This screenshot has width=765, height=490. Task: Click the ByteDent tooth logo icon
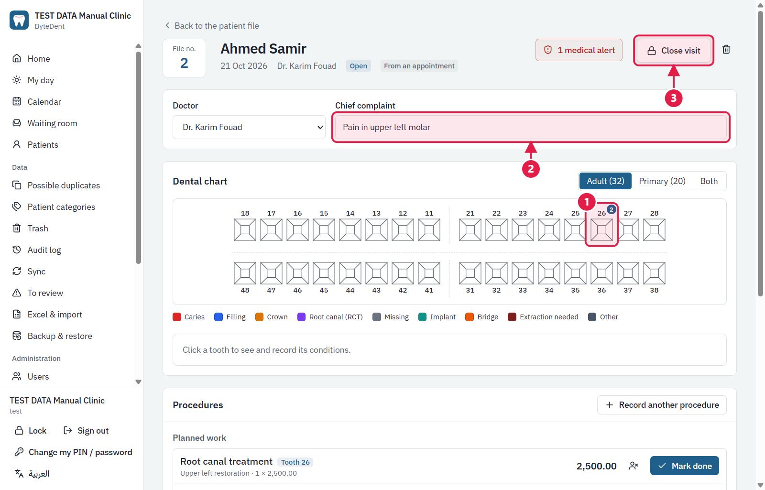(x=19, y=20)
